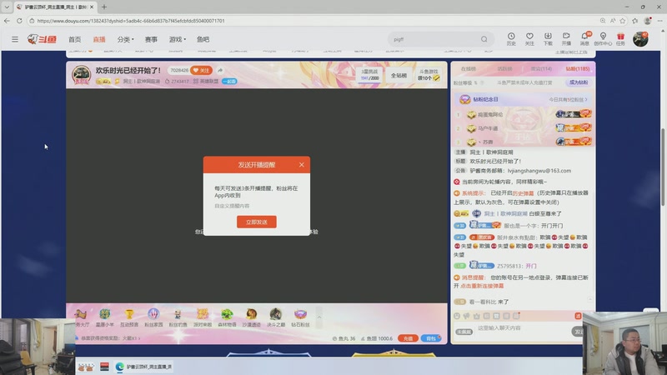This screenshot has width=667, height=375.
Task: Open the 任务 gift icon
Action: click(620, 38)
